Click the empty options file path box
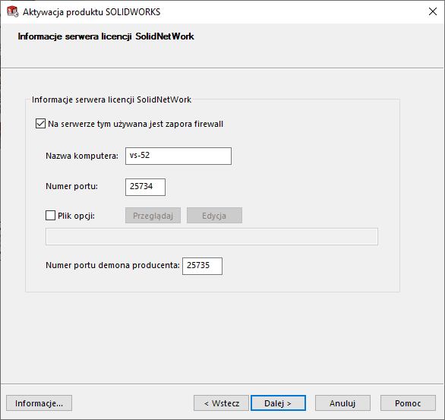 coord(212,236)
